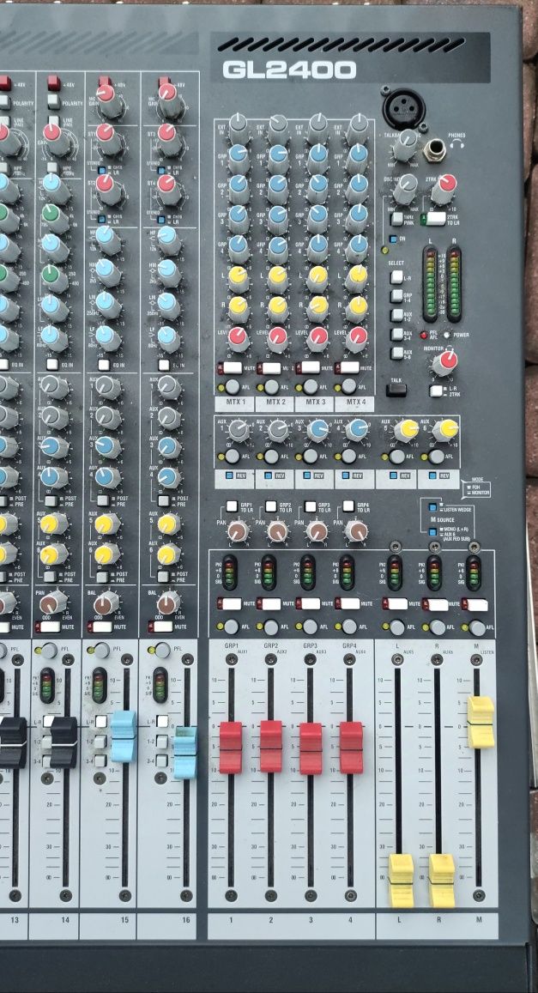Image resolution: width=538 pixels, height=993 pixels.
Task: Toggle the M SOURCE MONO / AUX 6 switch
Action: [x=432, y=532]
